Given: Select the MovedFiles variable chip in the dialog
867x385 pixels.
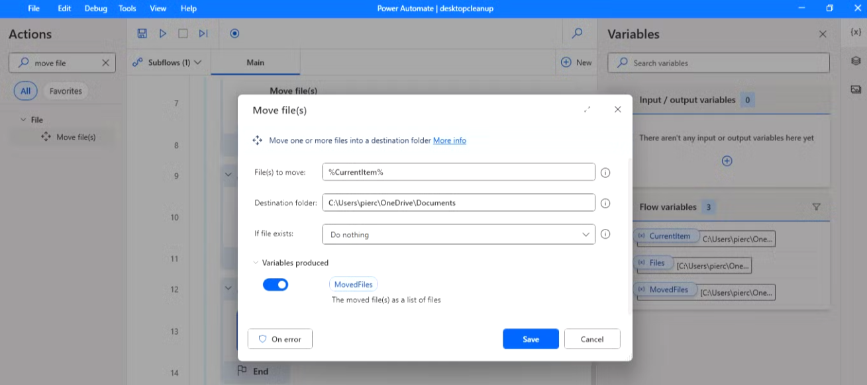Looking at the screenshot, I should pos(354,284).
